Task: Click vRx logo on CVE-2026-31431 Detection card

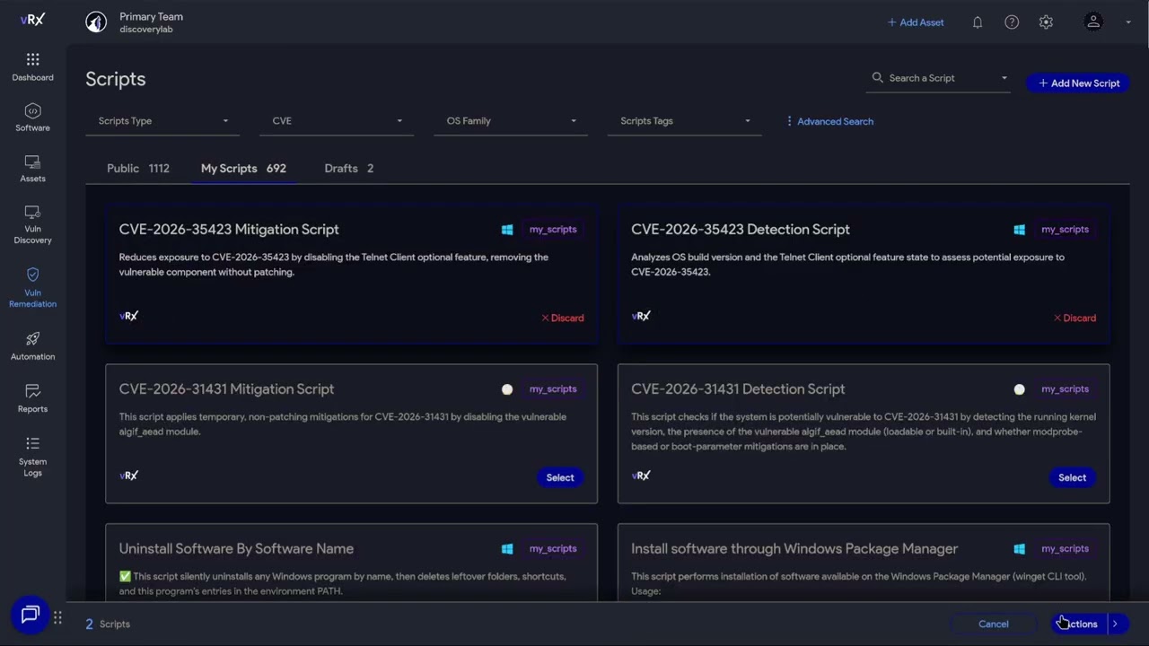Action: click(x=641, y=476)
